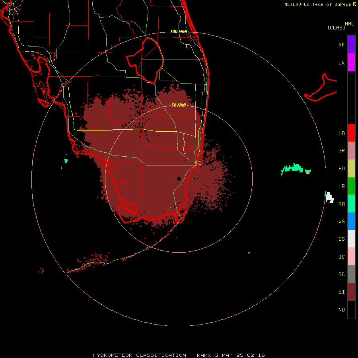Click the BI legend label
Image resolution: width=358 pixels, height=358 pixels.
click(x=341, y=292)
